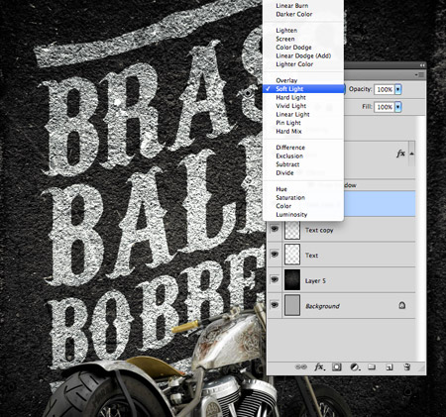Choose Saturation blend mode
Viewport: 446px width, 417px height.
[x=290, y=197]
